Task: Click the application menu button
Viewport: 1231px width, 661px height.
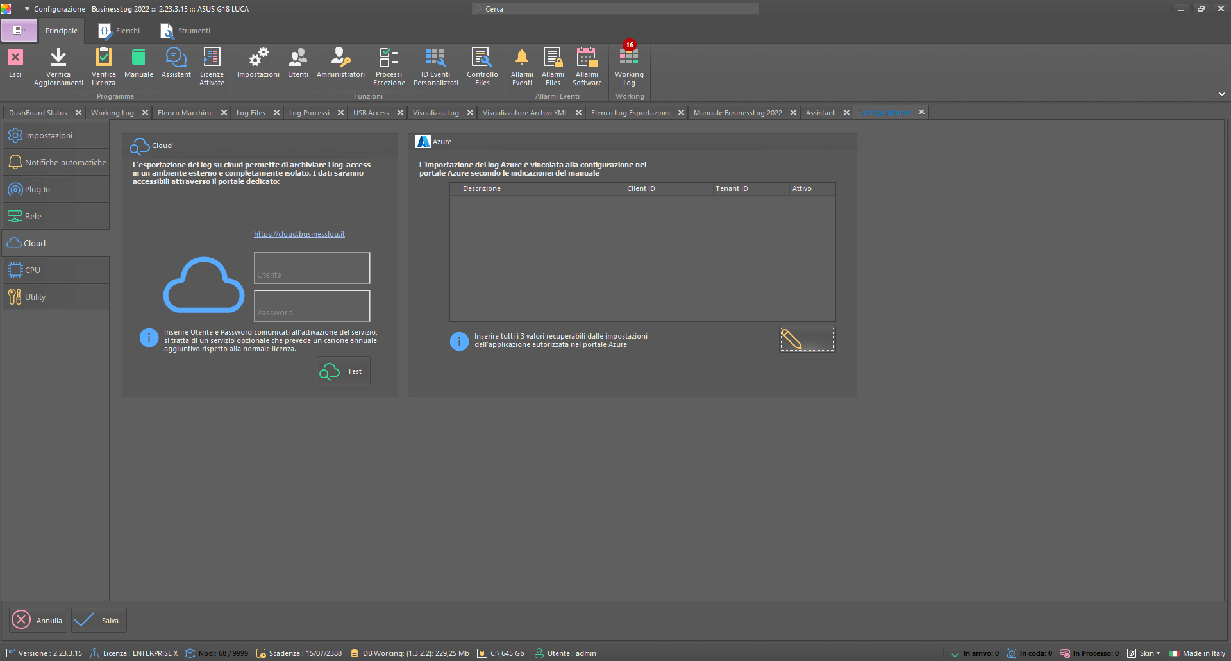Action: (19, 30)
